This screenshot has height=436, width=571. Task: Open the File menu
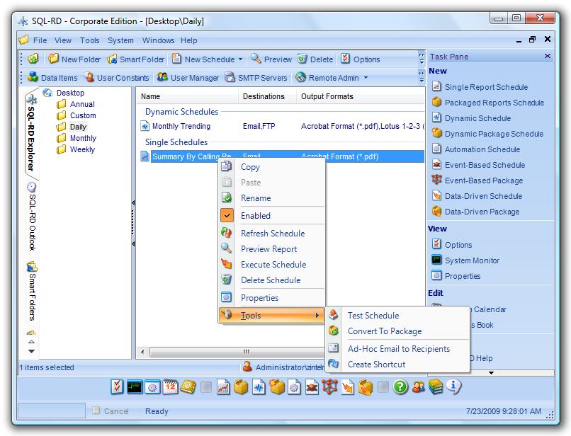click(x=40, y=40)
